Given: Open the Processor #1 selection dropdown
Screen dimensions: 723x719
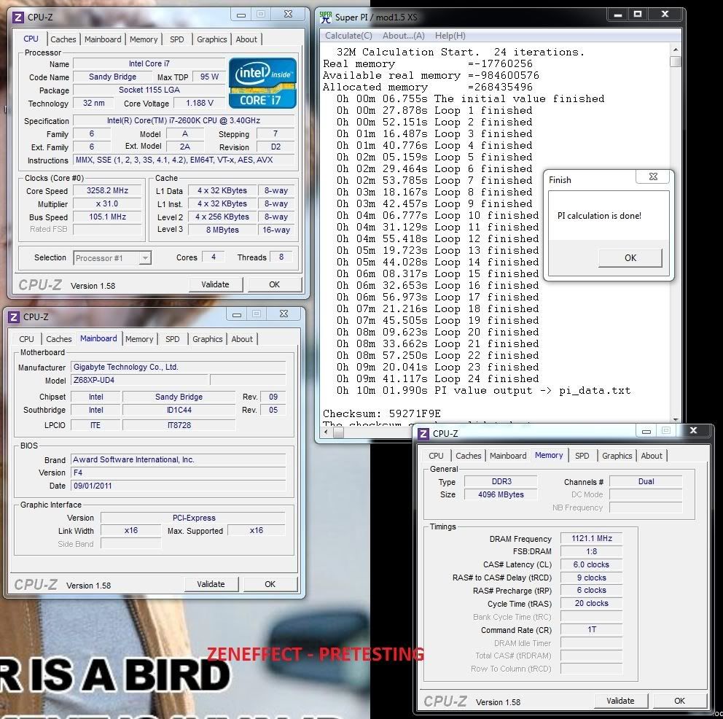Looking at the screenshot, I should coord(112,258).
